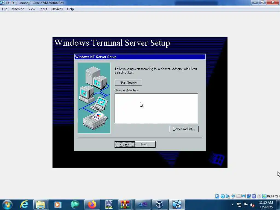The height and width of the screenshot is (210, 280).
Task: Restore down the VirtualBox window
Action: (262, 2)
